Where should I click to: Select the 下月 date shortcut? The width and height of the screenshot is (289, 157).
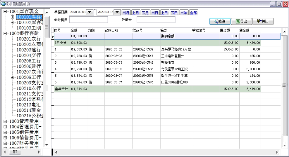pos(145,13)
